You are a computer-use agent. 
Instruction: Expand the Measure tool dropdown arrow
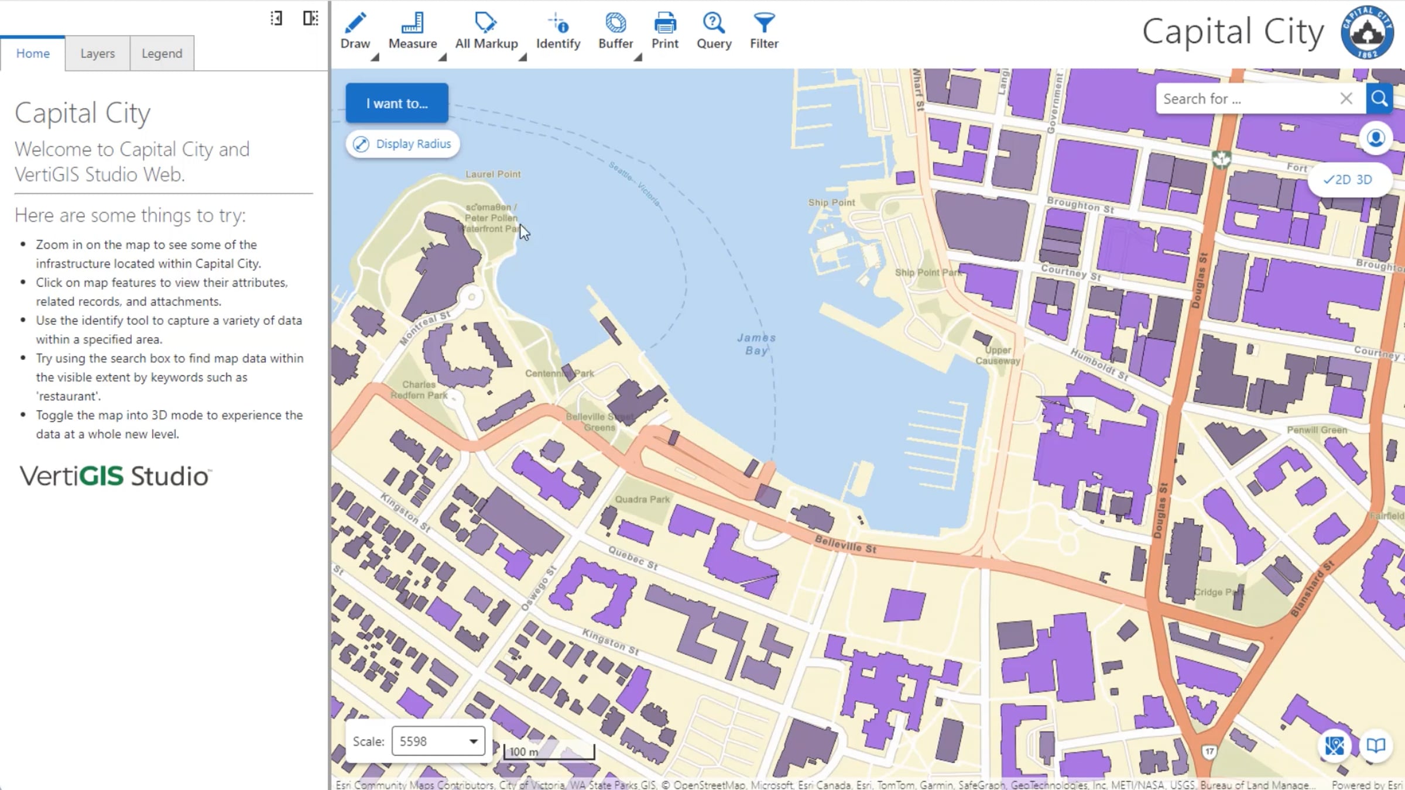(x=442, y=57)
